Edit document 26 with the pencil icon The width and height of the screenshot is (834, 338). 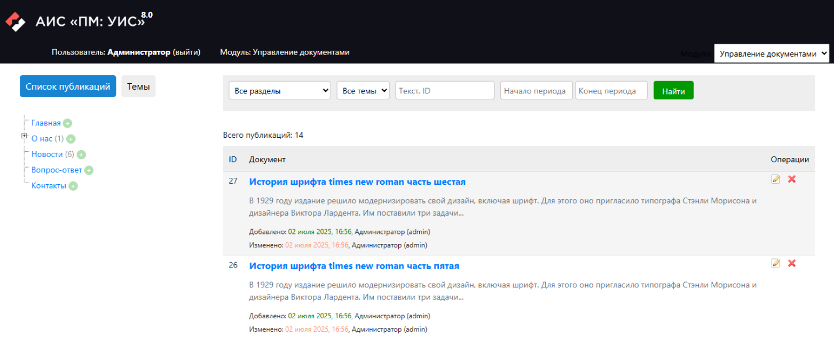pos(776,263)
